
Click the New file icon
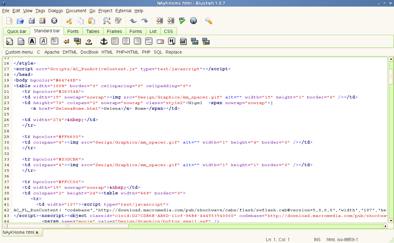tap(9, 21)
